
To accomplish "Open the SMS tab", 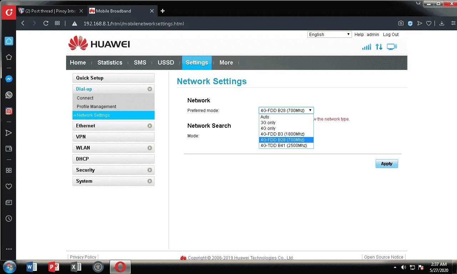I will (140, 62).
